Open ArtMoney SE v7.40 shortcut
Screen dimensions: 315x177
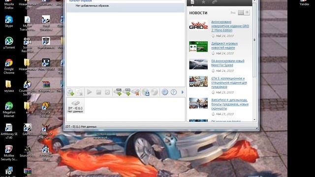click(x=9, y=131)
